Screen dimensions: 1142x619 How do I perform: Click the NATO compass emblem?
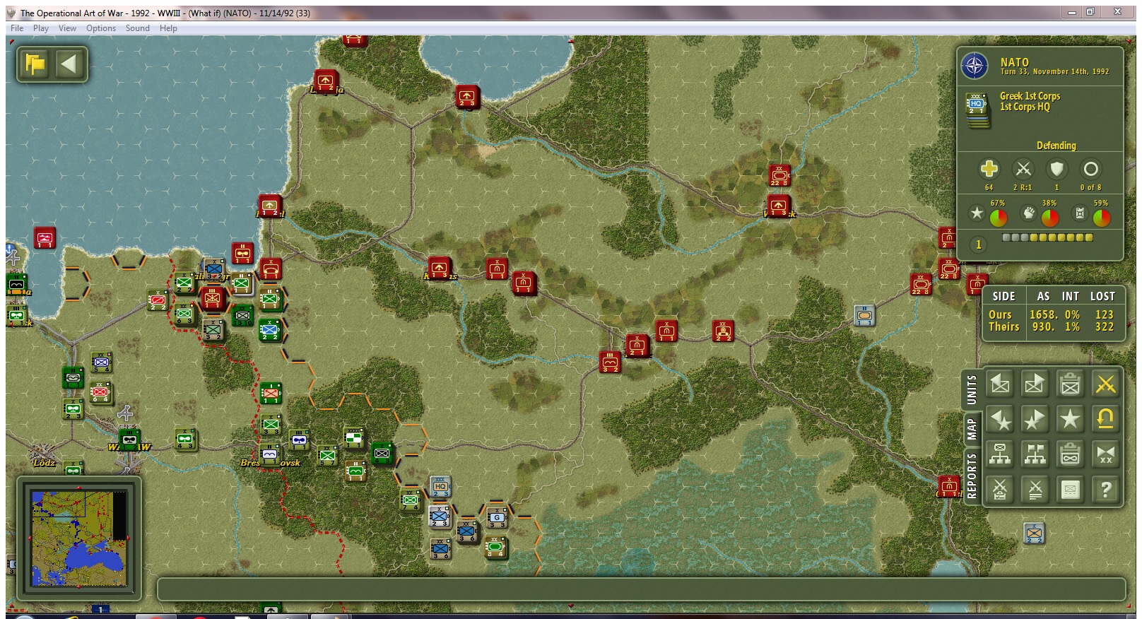pos(975,67)
